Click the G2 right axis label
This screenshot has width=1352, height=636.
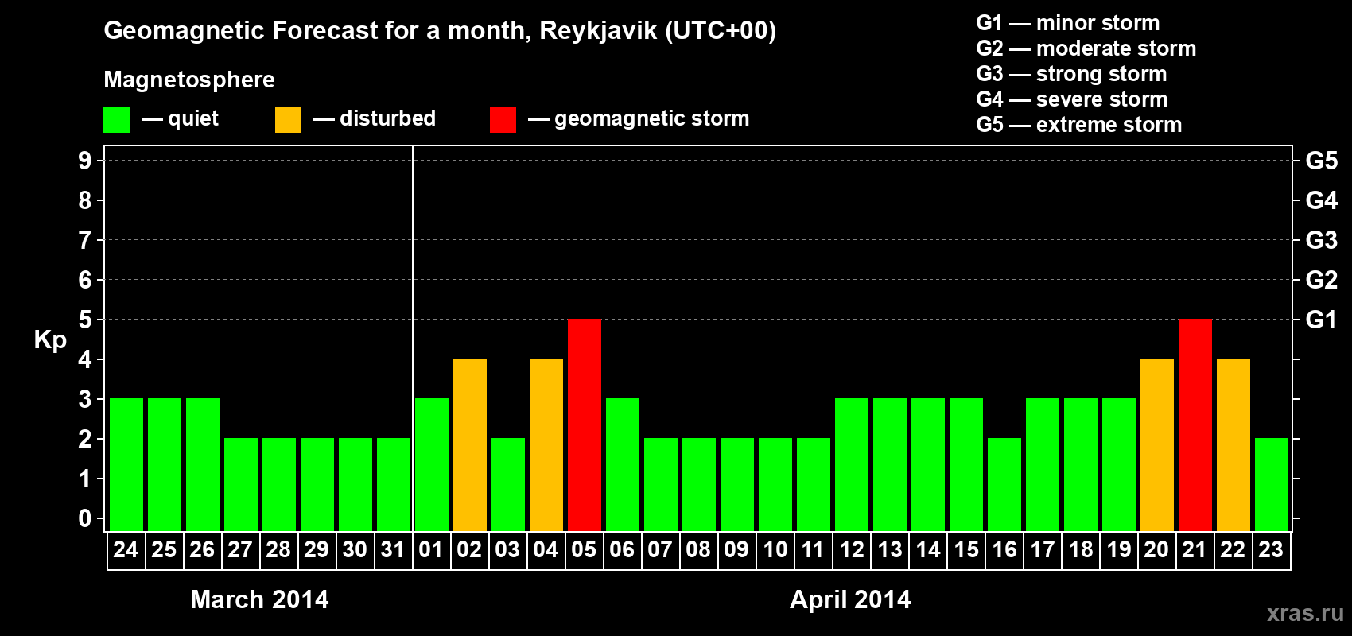click(x=1322, y=280)
